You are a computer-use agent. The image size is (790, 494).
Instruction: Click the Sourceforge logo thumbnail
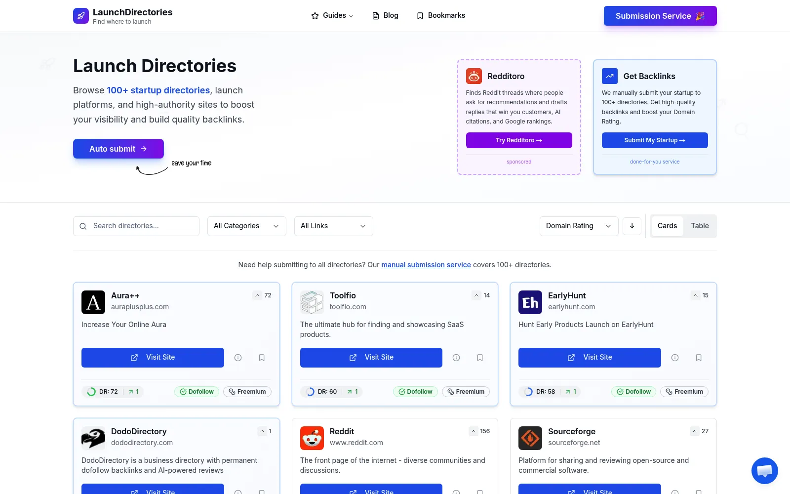pos(530,438)
